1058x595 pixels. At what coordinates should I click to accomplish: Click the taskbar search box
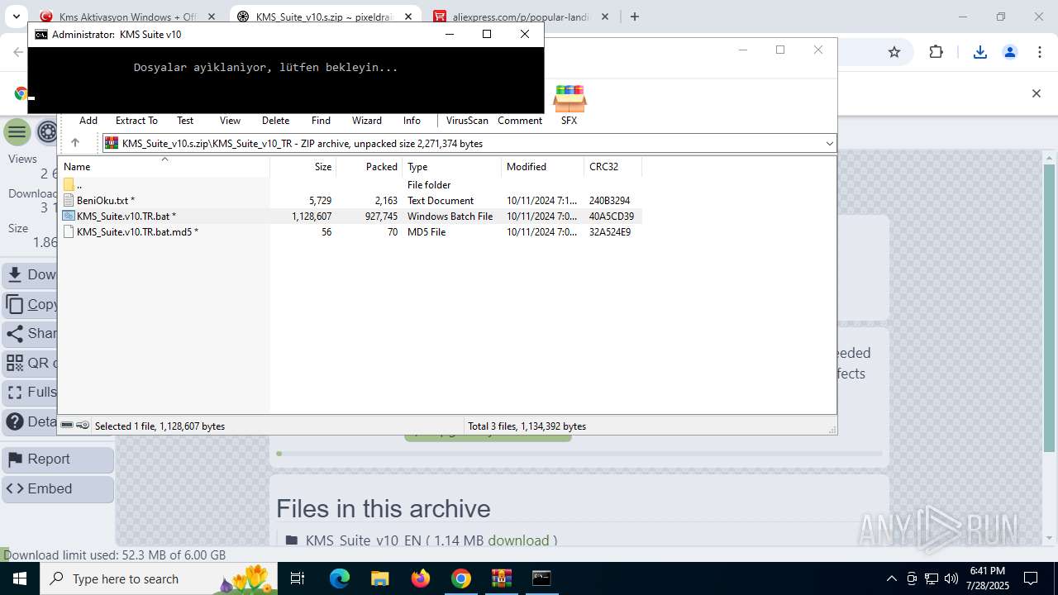159,578
